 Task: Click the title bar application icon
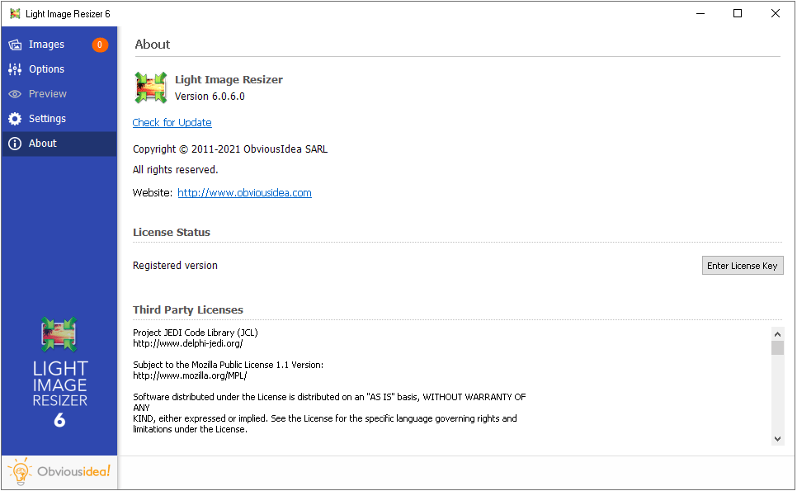(15, 14)
